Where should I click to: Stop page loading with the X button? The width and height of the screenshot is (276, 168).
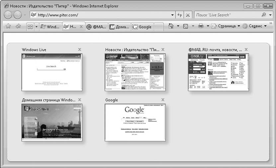188,15
